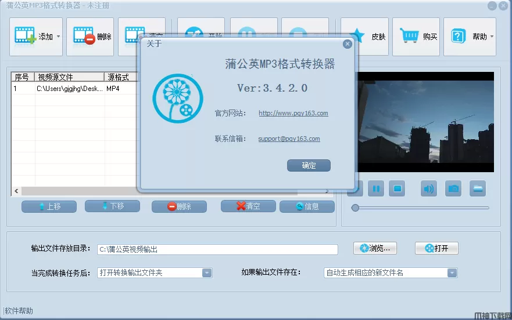This screenshot has height=320, width=512.
Task: Click the output directory path field
Action: [217, 249]
